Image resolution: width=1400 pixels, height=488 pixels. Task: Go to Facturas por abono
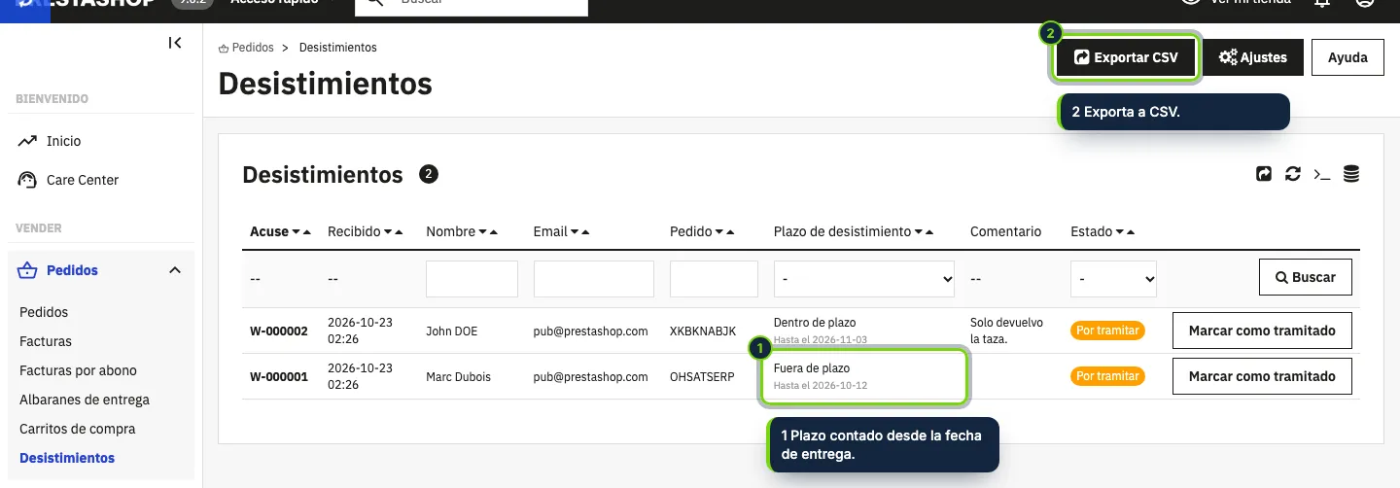78,370
